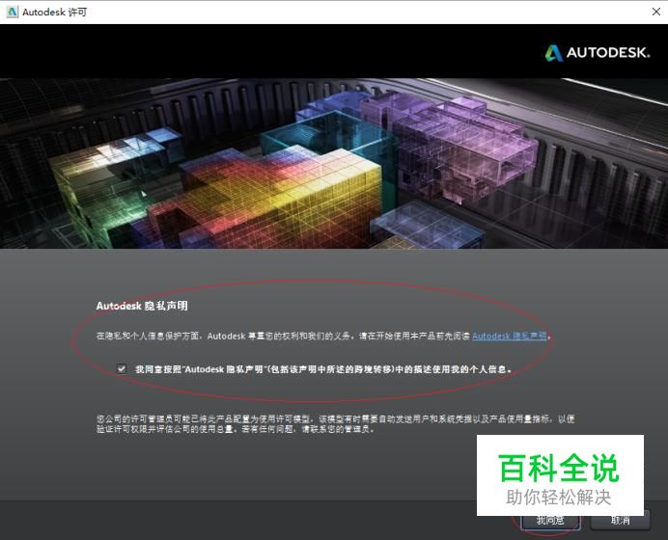Click the Autodesk 隐私声明 heading text
The image size is (668, 540).
(x=142, y=306)
